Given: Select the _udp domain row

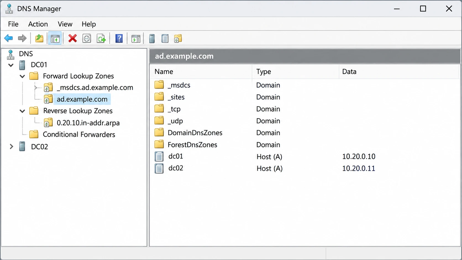Looking at the screenshot, I should pyautogui.click(x=305, y=121).
